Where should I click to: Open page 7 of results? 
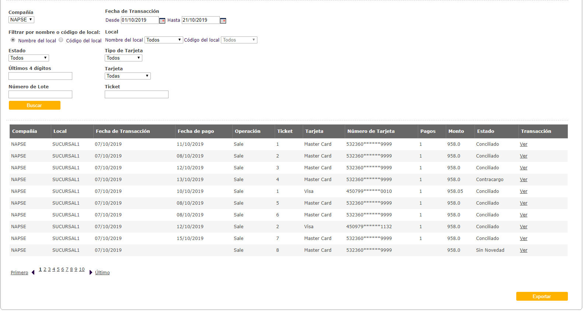coord(67,269)
